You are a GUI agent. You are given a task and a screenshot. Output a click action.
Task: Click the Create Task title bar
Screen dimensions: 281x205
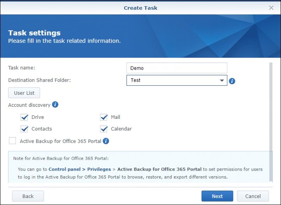coord(140,8)
